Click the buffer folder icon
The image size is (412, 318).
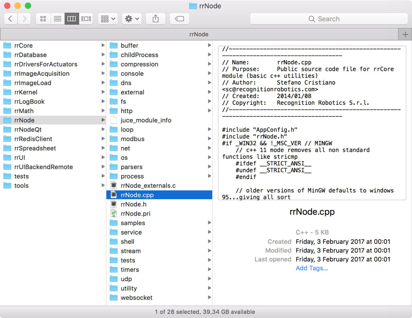pyautogui.click(x=113, y=45)
